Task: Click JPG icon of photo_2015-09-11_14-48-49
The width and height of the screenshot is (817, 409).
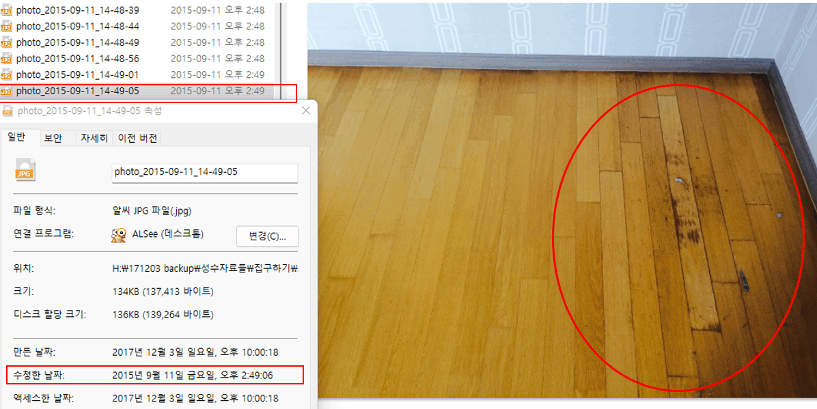Action: (7, 42)
